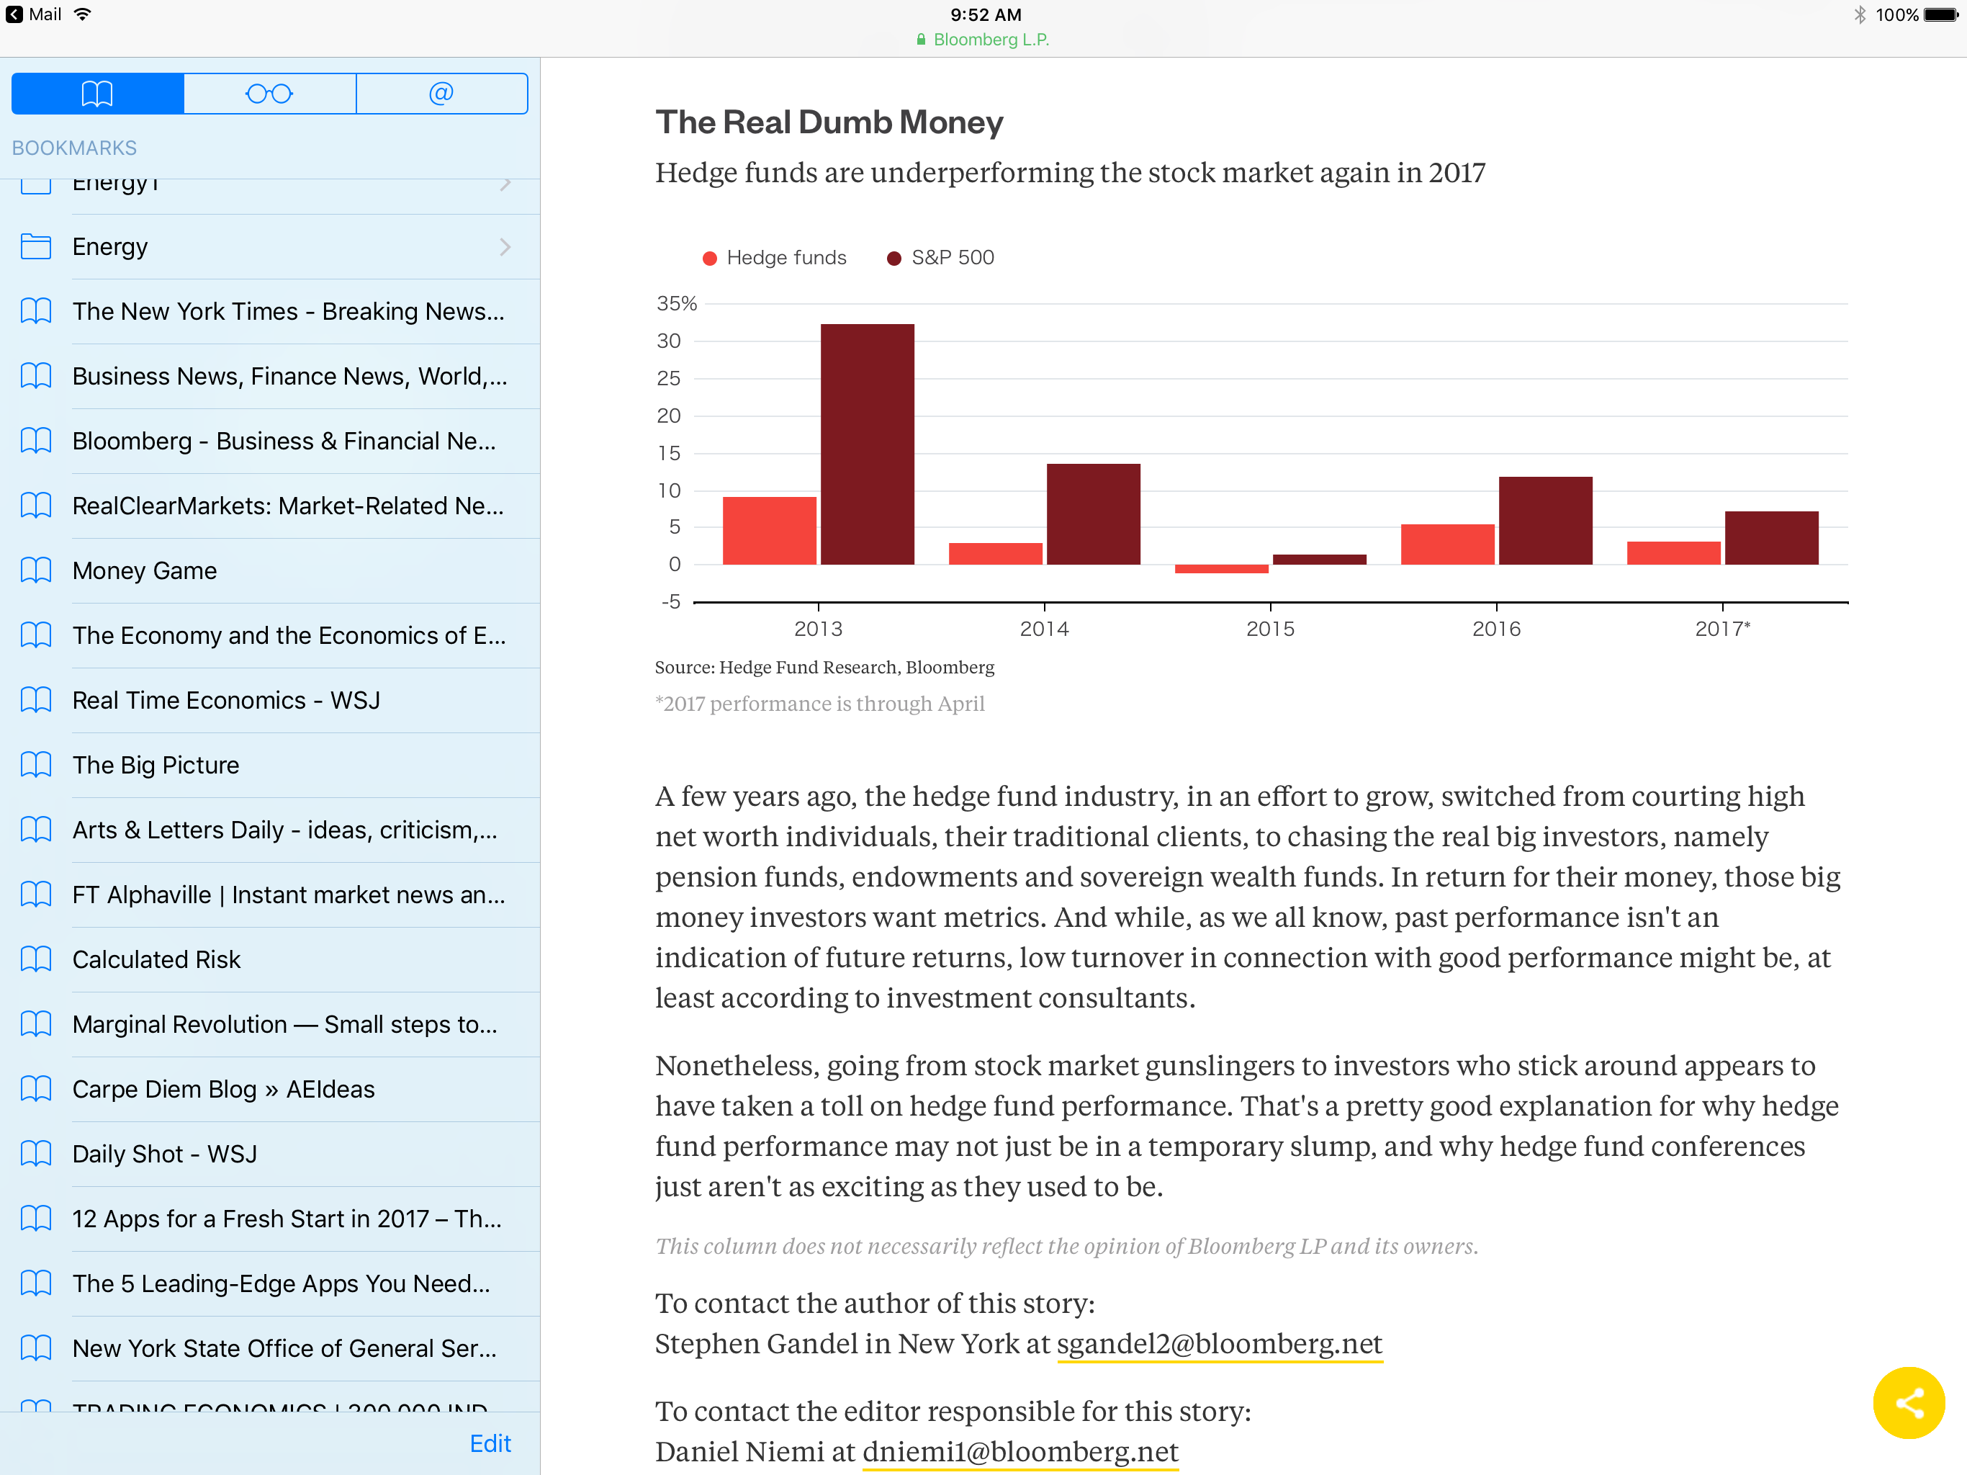Open the Marginal Revolution bookmark
Screen dimensions: 1967x1475
coord(284,1024)
